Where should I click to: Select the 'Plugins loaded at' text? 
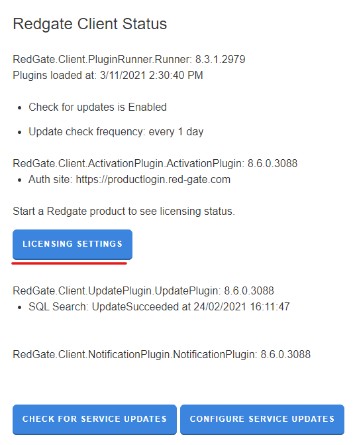pyautogui.click(x=108, y=76)
